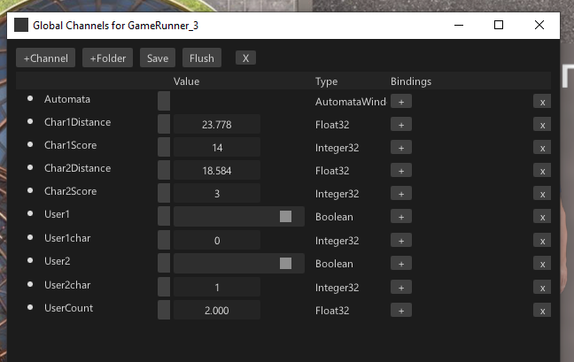Viewport: 574px width, 362px height.
Task: Click the Integer32 type of Char1Score
Action: click(x=337, y=148)
